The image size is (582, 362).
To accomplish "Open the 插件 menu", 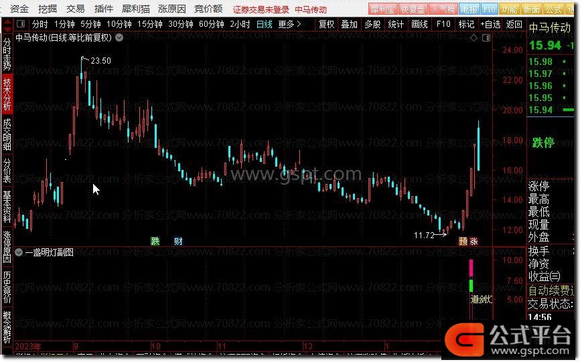I will point(104,9).
